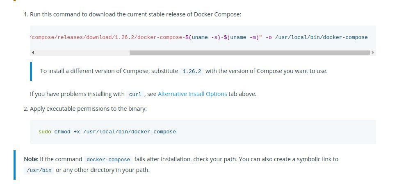This screenshot has width=406, height=190.
Task: Click the left arrow of the code scrollbar
Action: click(x=33, y=53)
